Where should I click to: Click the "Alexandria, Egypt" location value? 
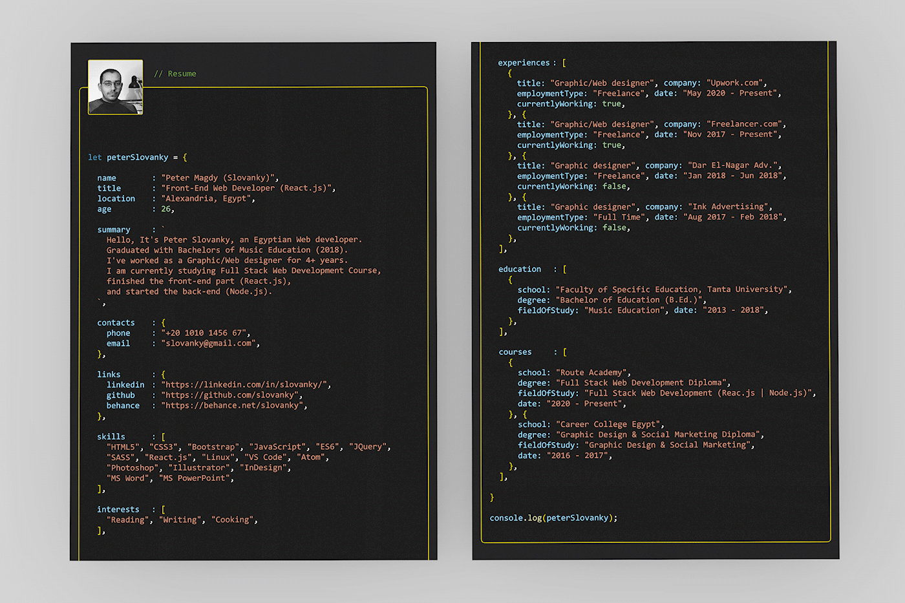[207, 198]
